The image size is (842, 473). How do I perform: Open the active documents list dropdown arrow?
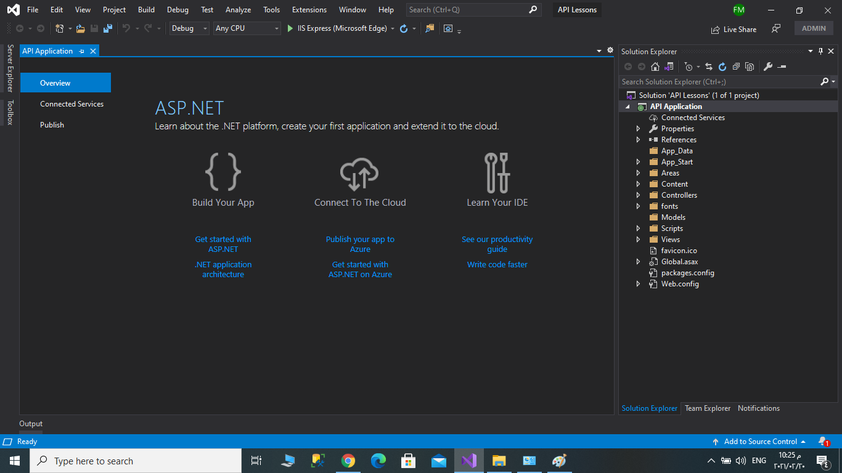599,51
